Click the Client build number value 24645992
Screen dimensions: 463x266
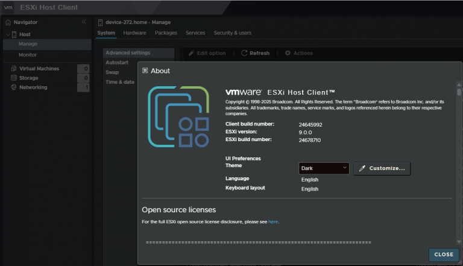point(310,125)
